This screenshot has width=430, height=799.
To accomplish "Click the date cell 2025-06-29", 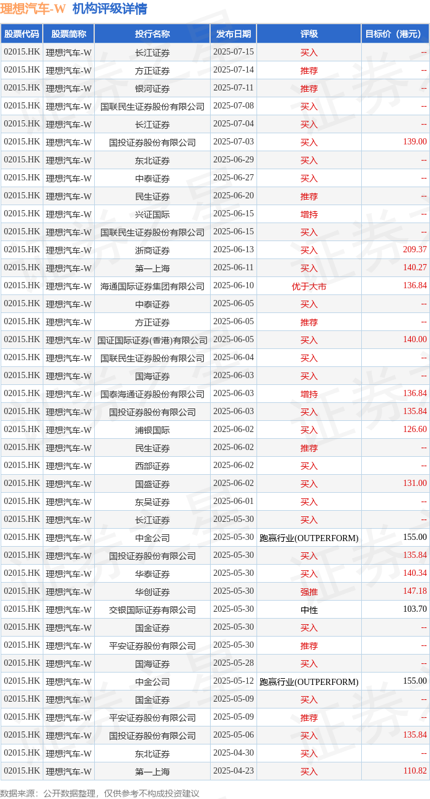I will pos(234,160).
